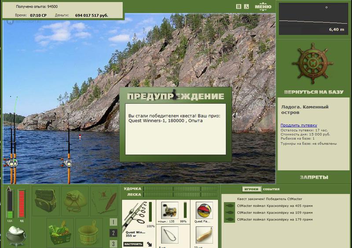Select the reel item thumbnail
Screen dimensions: 352x248
170,210
